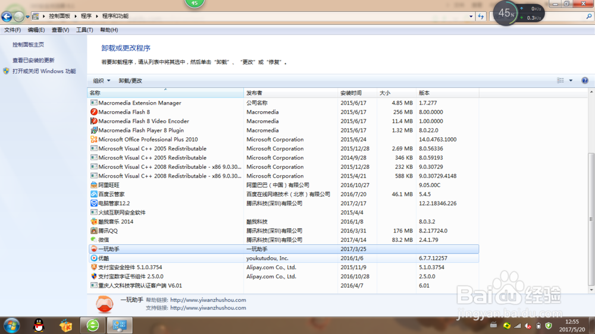This screenshot has width=595, height=334.
Task: Open the 帮助链接 yiwanzhushou URL
Action: [x=208, y=300]
